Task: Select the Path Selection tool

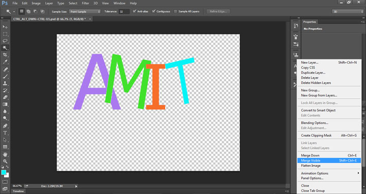Action: click(x=5, y=140)
